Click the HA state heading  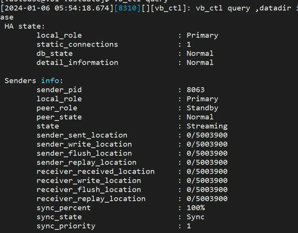pyautogui.click(x=24, y=26)
